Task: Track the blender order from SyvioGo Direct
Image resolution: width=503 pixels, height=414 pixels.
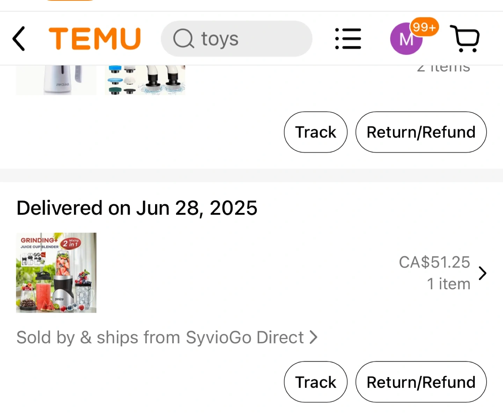Action: coord(315,382)
